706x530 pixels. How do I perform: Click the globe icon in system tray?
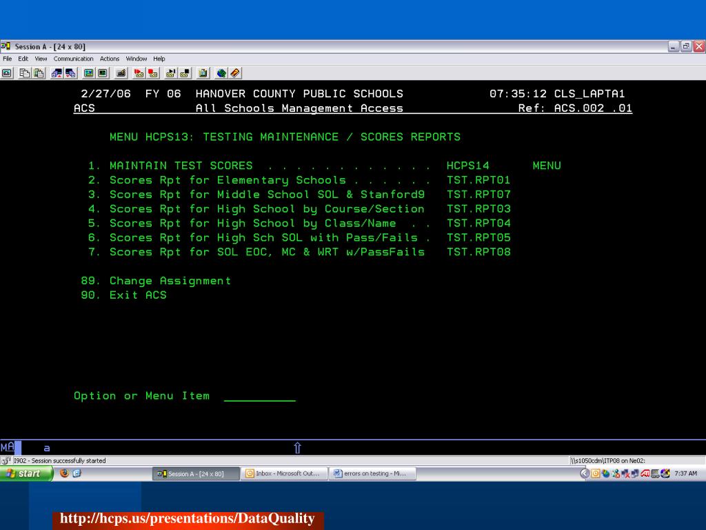[x=605, y=473]
